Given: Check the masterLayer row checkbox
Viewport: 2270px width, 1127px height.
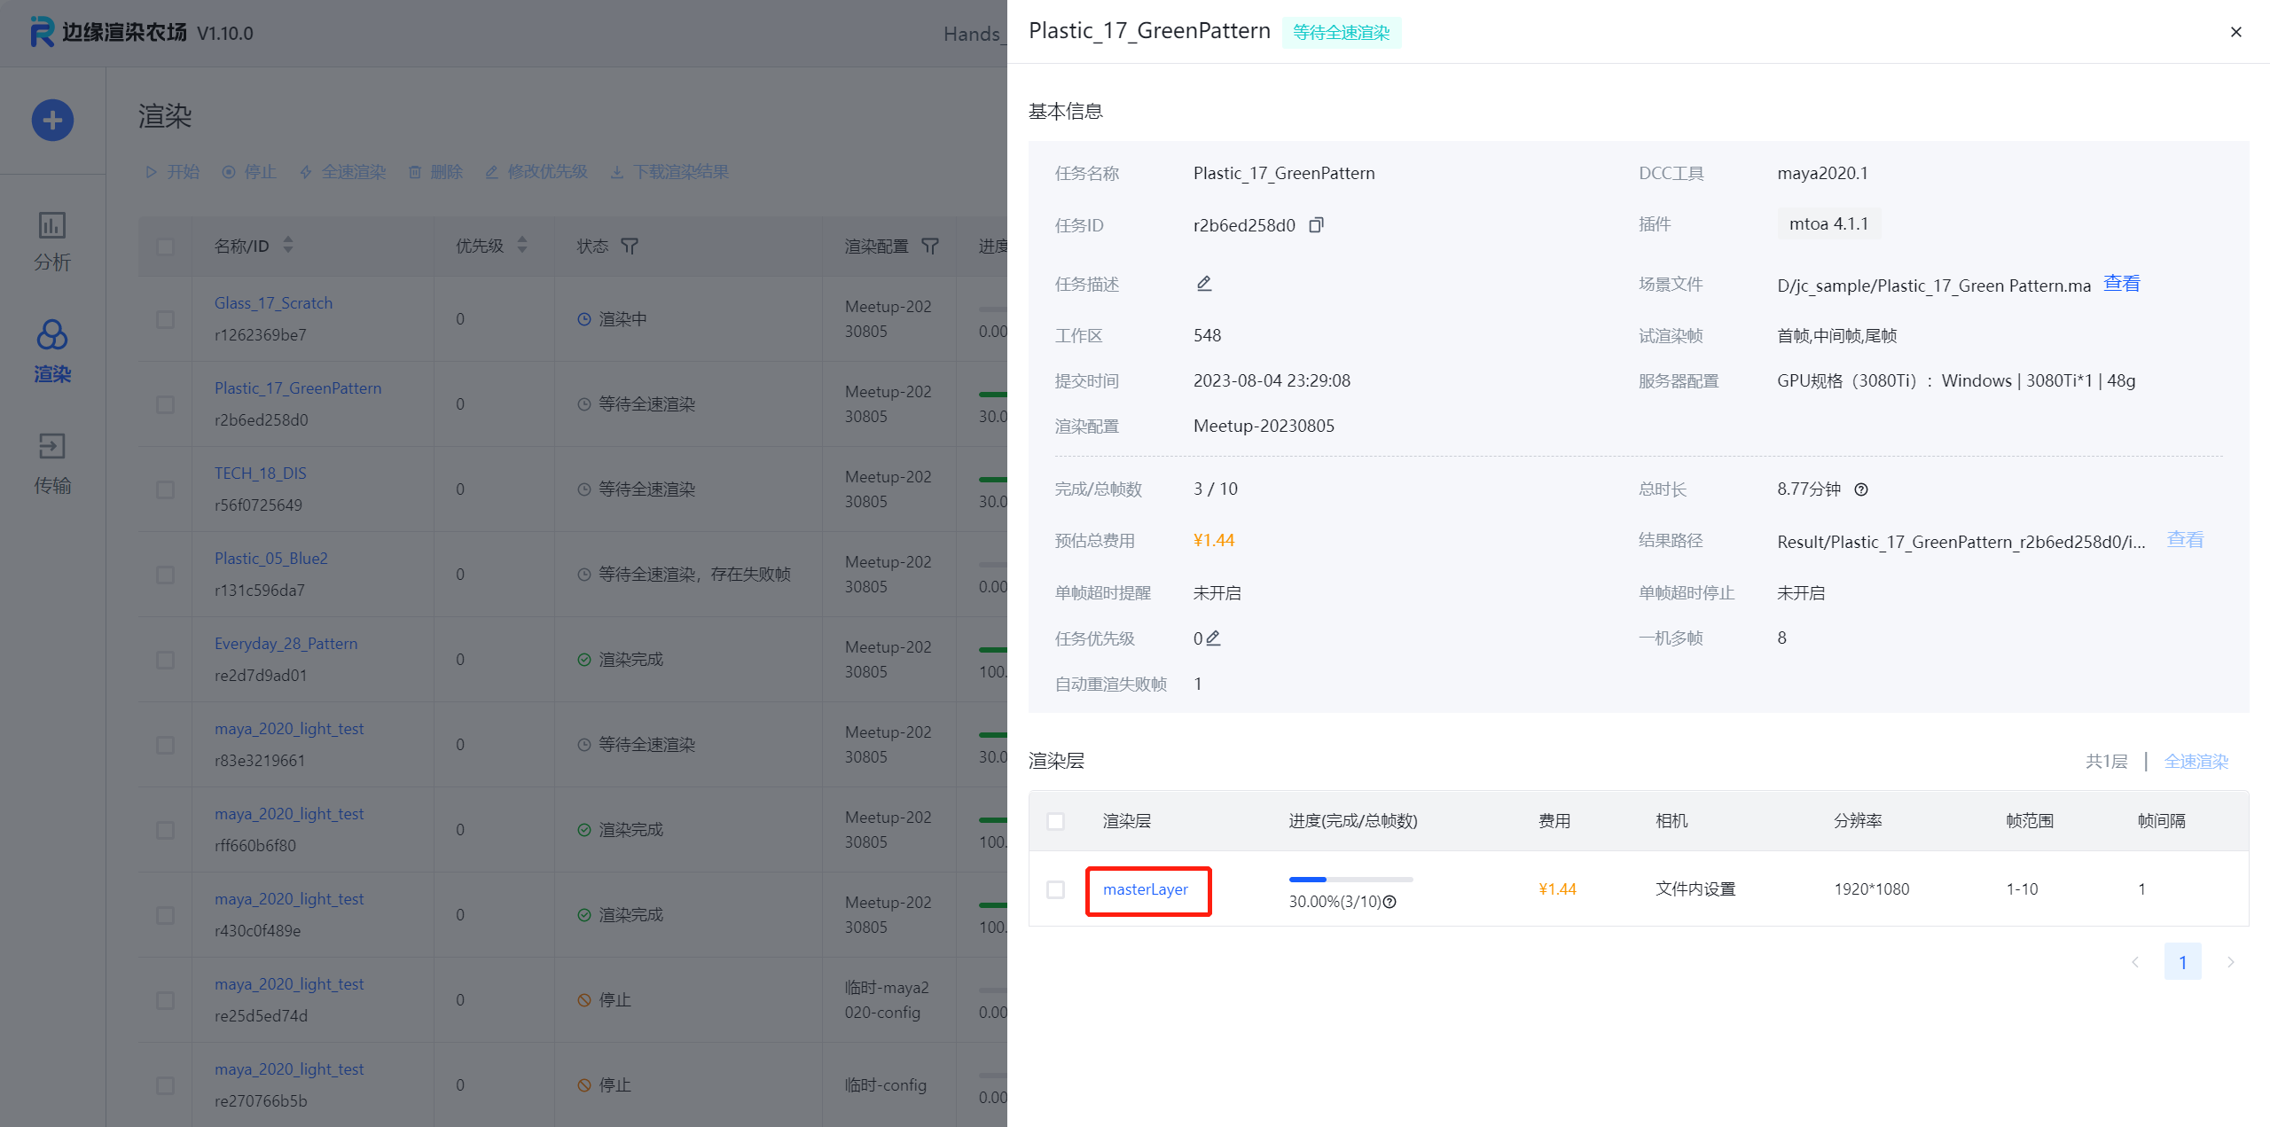Looking at the screenshot, I should [1055, 889].
